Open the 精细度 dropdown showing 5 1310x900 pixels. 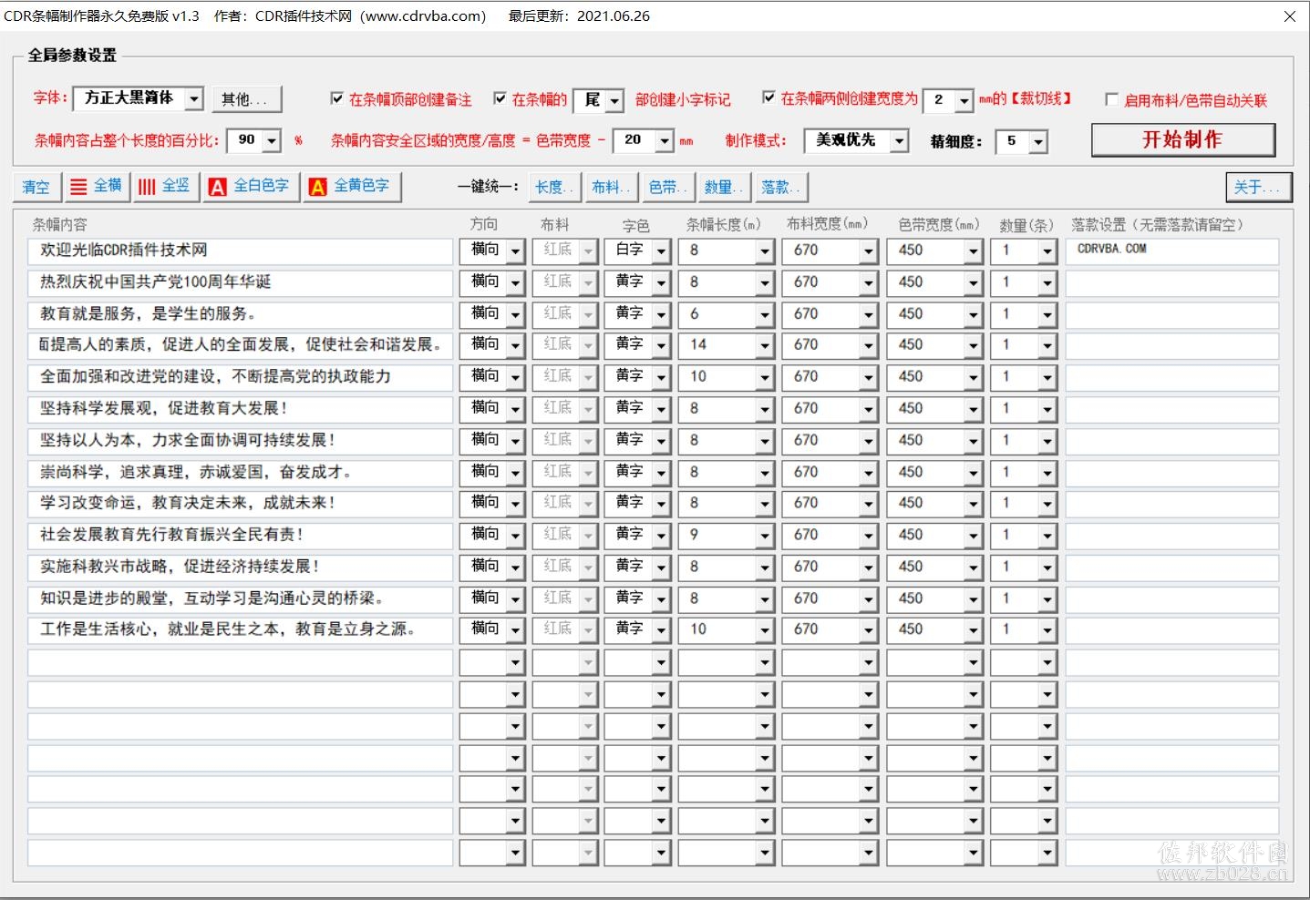tap(1038, 142)
